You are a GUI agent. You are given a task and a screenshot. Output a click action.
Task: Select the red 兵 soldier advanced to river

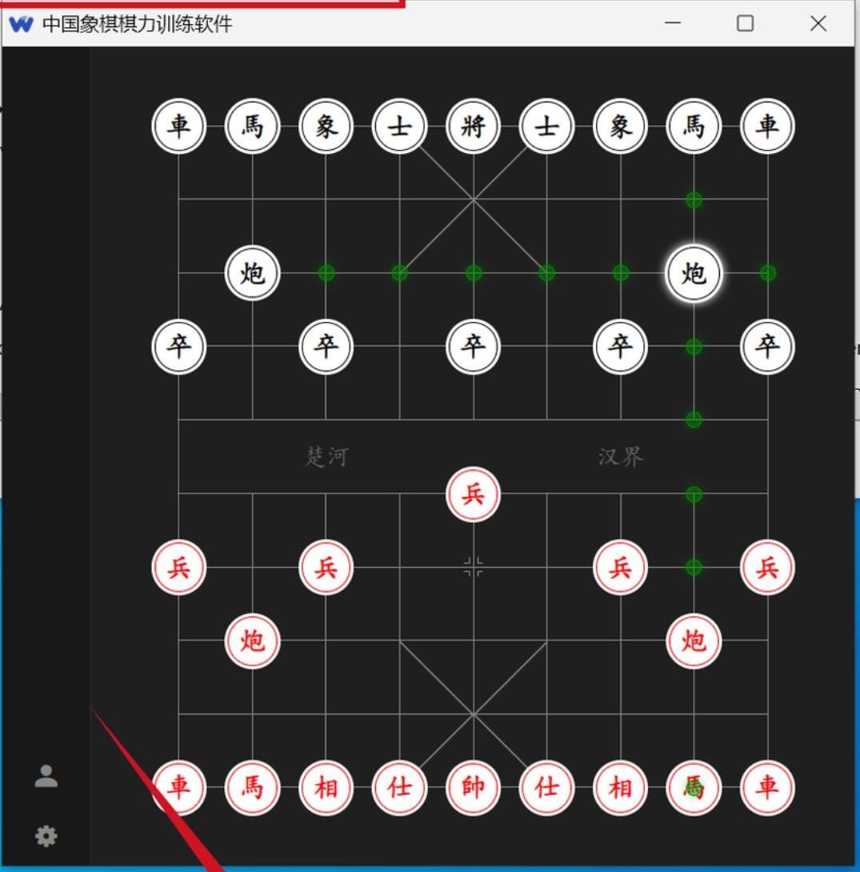point(474,494)
